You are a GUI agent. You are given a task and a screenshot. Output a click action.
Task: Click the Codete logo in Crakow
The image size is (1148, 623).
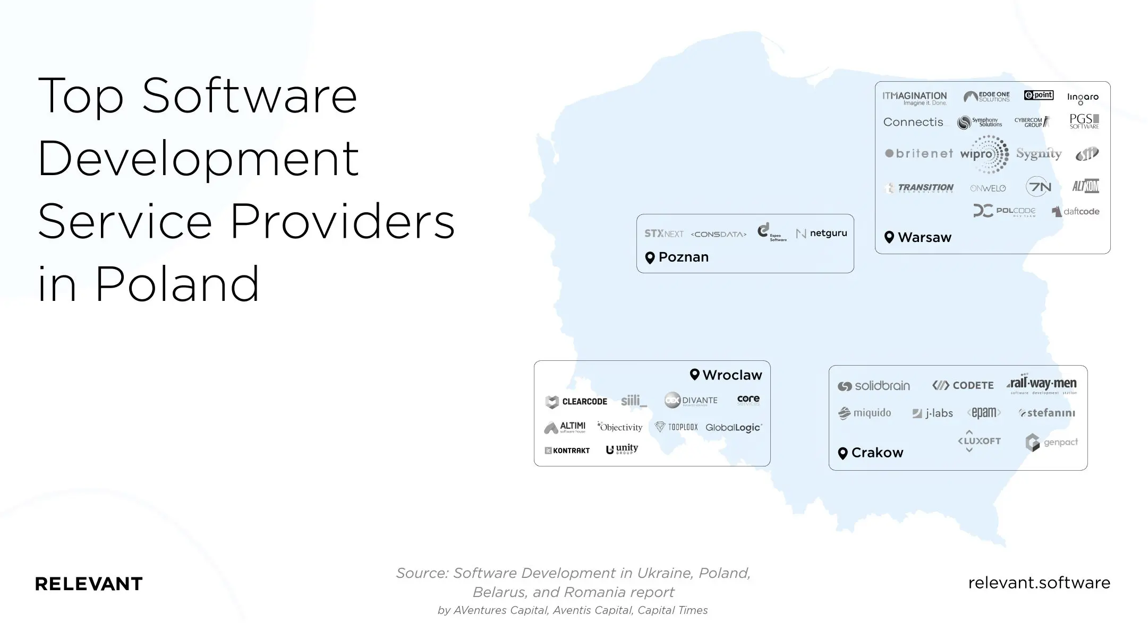(963, 385)
